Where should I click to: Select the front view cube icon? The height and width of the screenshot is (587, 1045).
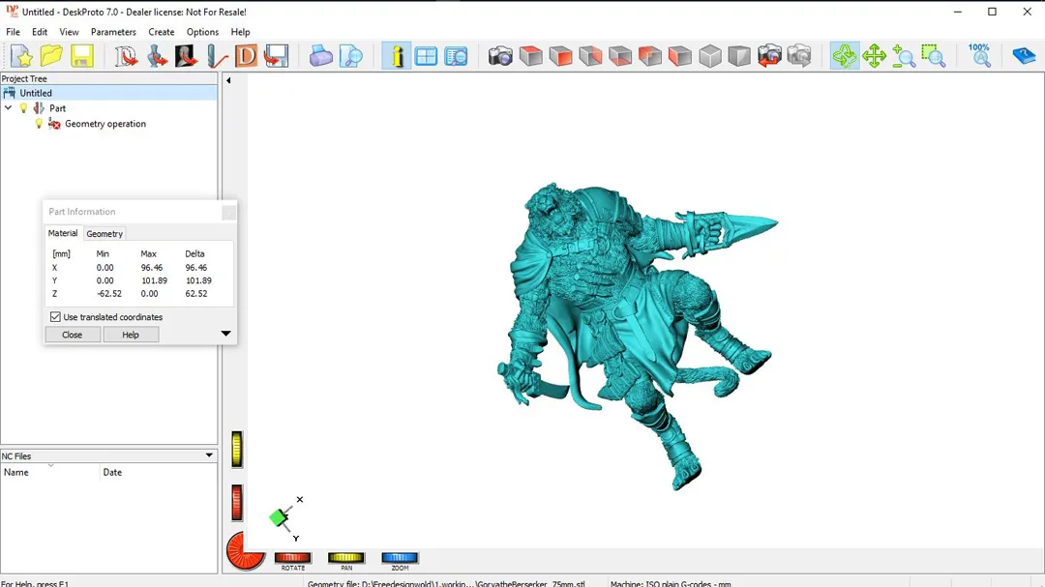560,56
